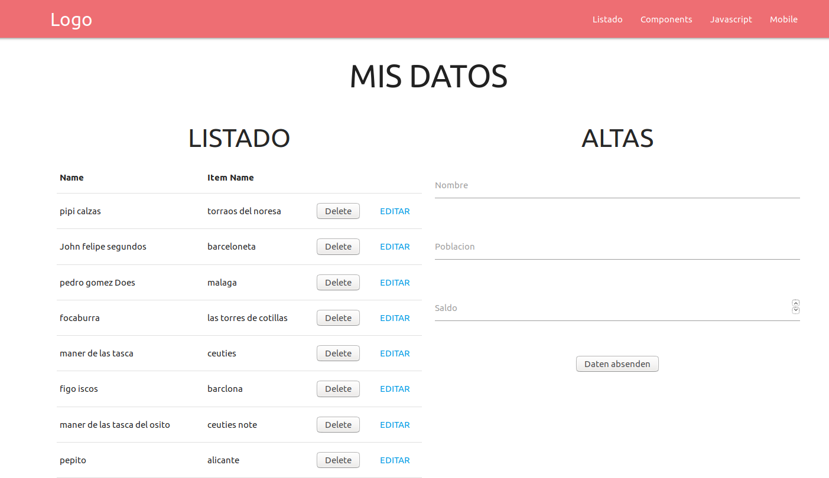829x478 pixels.
Task: Delete the John felipe segundos row
Action: pyautogui.click(x=338, y=247)
